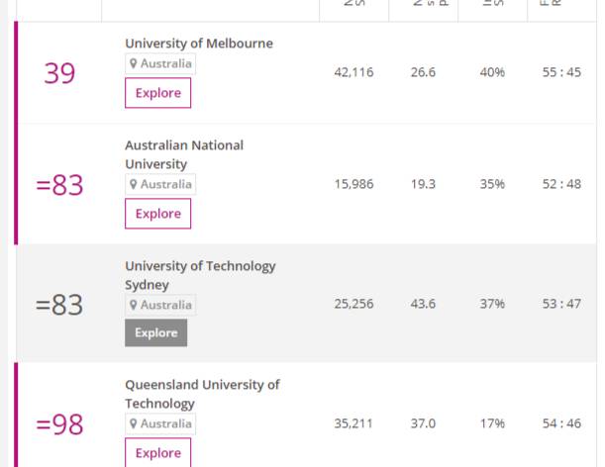Click Explore button for Australian National University
The image size is (605, 467).
[157, 214]
